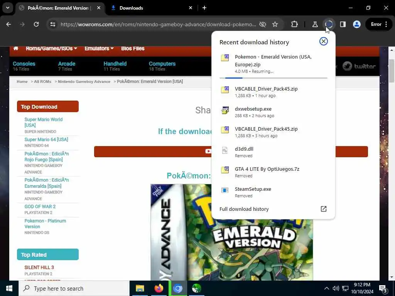Open tab search dropdown arrow
Viewport: 395px width, 296px height.
8,8
